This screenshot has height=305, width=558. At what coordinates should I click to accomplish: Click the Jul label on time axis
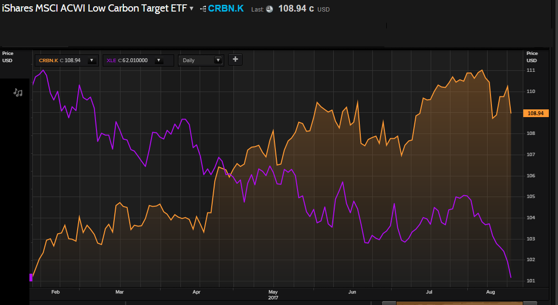coord(429,292)
